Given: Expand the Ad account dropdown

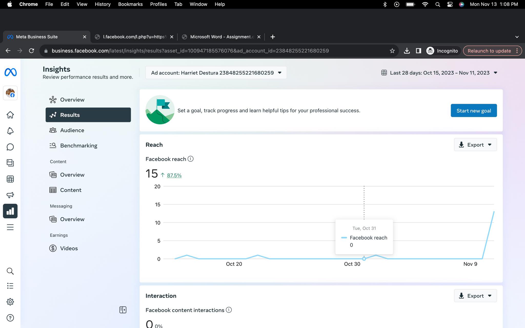Looking at the screenshot, I should click(x=216, y=73).
